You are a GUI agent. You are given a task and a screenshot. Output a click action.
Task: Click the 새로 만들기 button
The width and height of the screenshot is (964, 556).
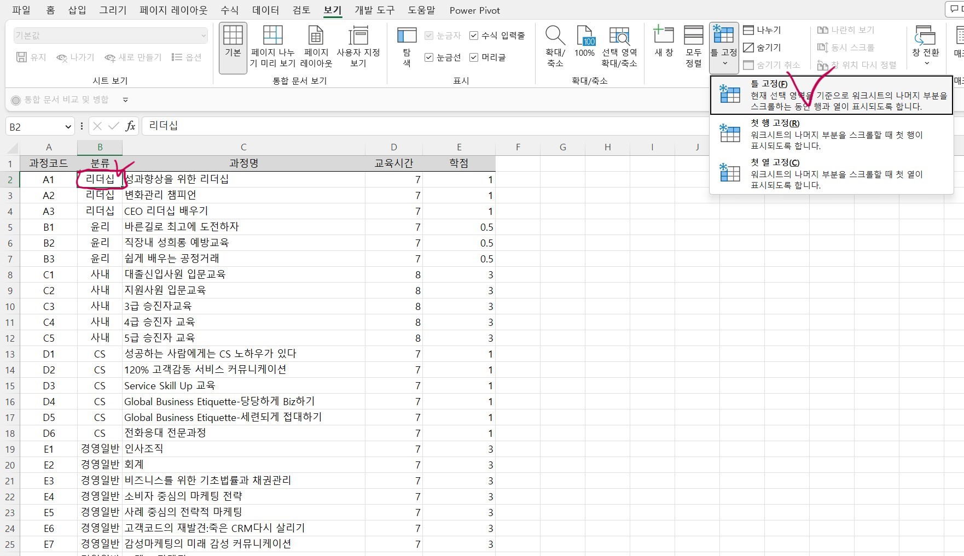[132, 57]
